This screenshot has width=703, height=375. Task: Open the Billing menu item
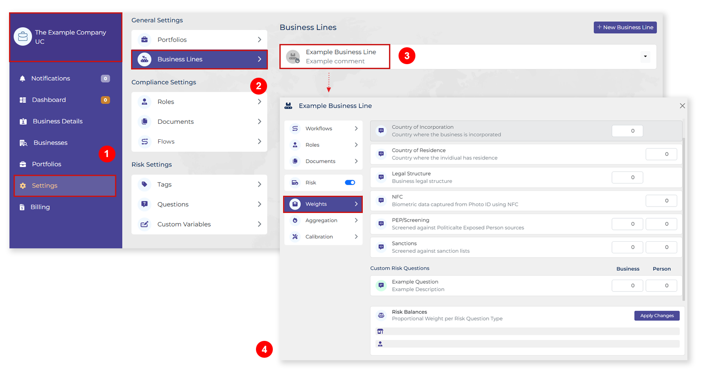pyautogui.click(x=65, y=207)
